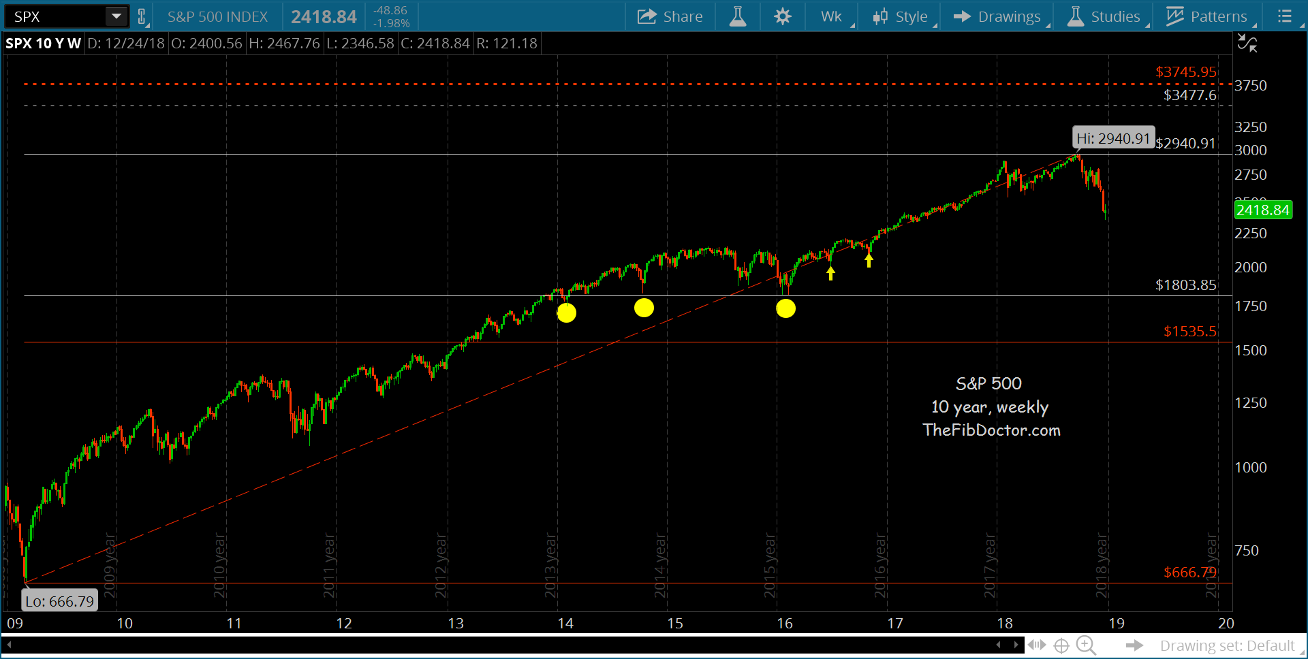Click the yellow circle marker near 2015
Screen dimensions: 1308x659
pyautogui.click(x=644, y=308)
